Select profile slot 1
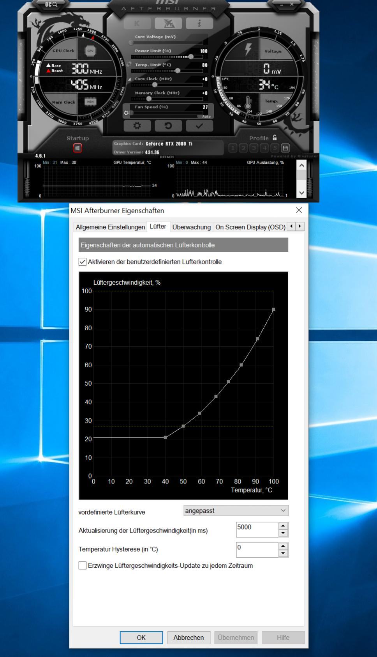The image size is (377, 657). (x=233, y=148)
